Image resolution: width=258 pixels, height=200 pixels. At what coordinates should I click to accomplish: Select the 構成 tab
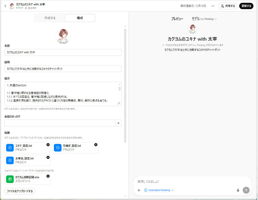pyautogui.click(x=80, y=18)
